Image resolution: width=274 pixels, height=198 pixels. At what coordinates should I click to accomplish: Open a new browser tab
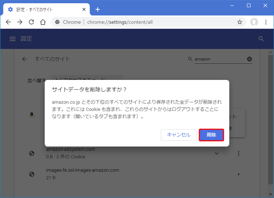(x=97, y=9)
